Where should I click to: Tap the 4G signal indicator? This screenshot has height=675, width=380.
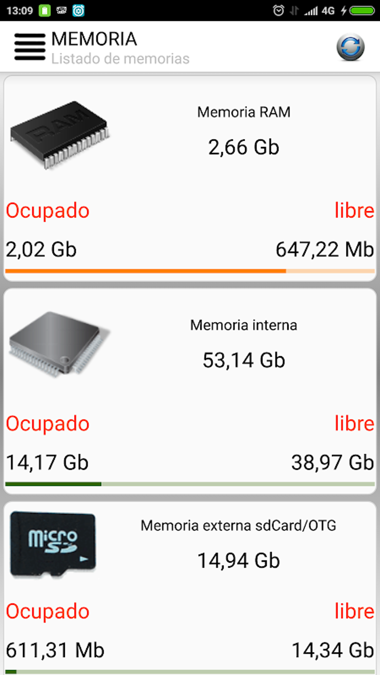[328, 10]
